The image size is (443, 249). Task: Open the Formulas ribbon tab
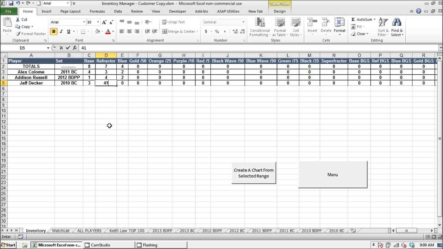pyautogui.click(x=97, y=11)
